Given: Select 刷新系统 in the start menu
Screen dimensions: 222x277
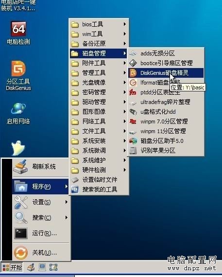Looking at the screenshot, I should pyautogui.click(x=41, y=167).
